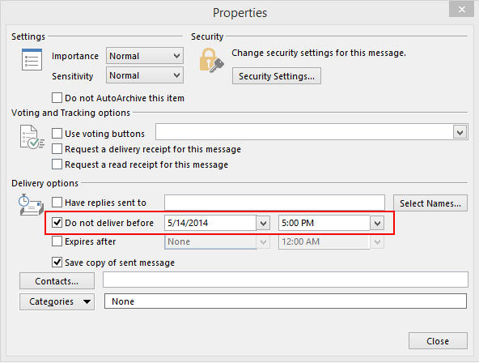Close the Properties dialog with X
The image size is (479, 363).
point(461,10)
